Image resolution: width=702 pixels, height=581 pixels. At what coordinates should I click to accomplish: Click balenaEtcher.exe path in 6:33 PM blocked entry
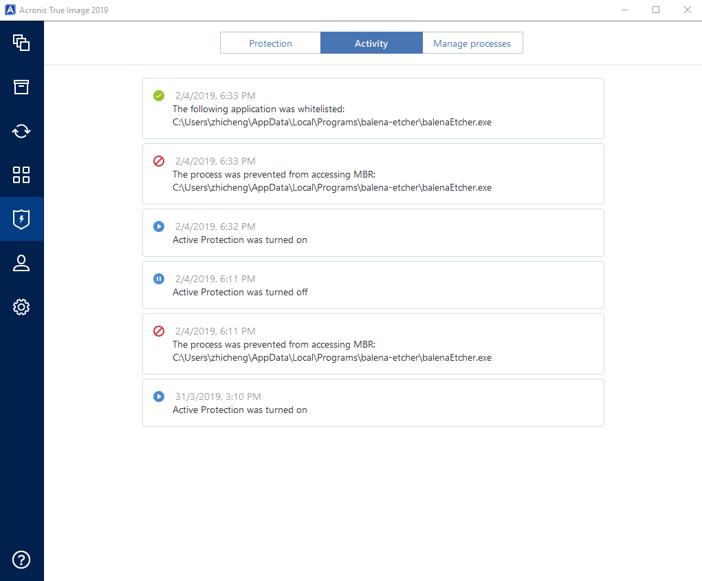pyautogui.click(x=332, y=188)
